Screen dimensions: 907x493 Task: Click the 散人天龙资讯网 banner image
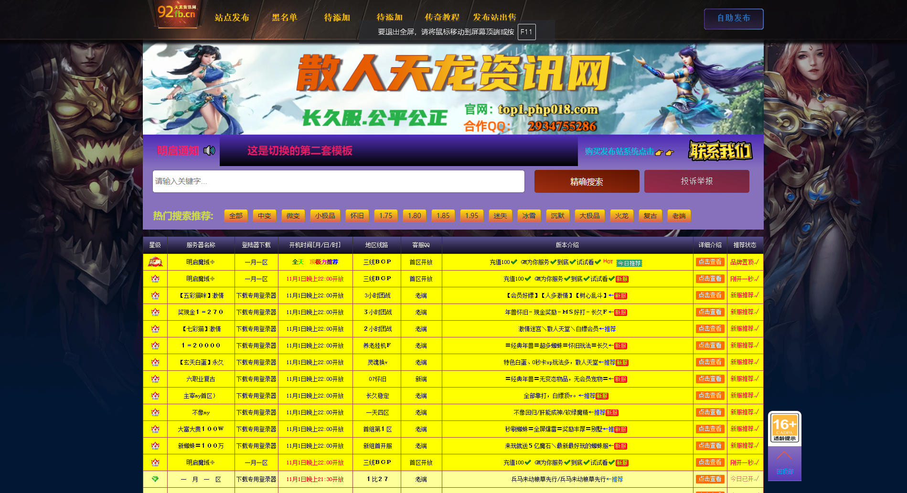coord(453,89)
